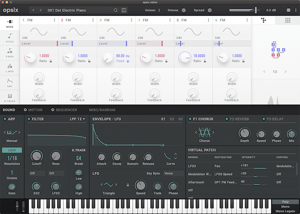Open the PITCH page in sidebar
The image size is (300, 214).
[x=10, y=38]
